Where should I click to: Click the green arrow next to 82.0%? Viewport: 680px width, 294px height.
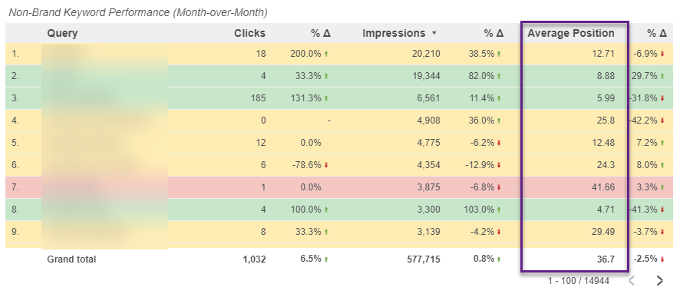tap(499, 76)
